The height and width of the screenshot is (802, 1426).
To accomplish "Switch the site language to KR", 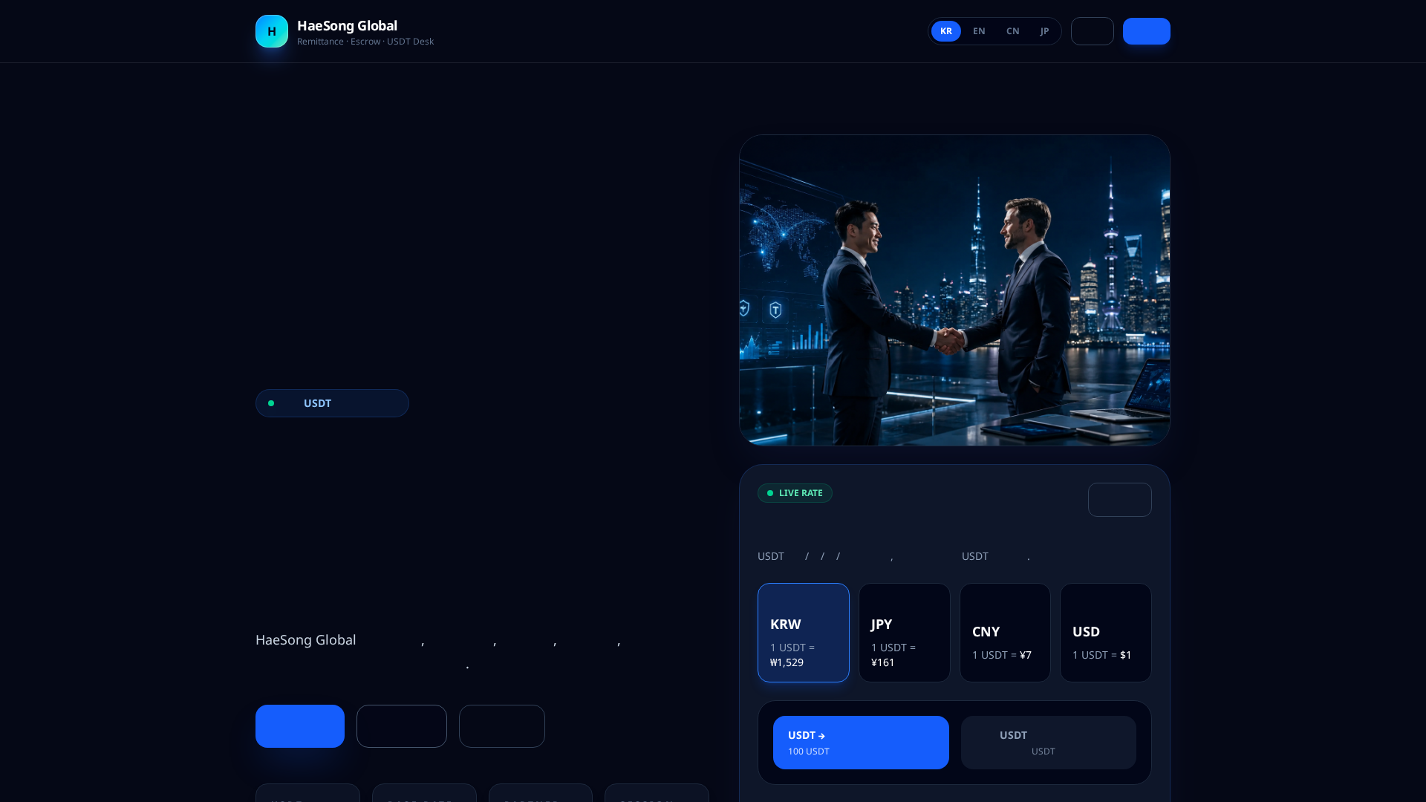I will (x=945, y=31).
